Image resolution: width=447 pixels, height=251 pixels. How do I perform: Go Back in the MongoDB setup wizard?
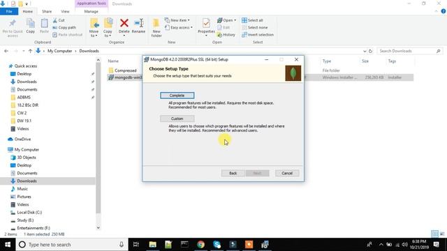pos(233,173)
